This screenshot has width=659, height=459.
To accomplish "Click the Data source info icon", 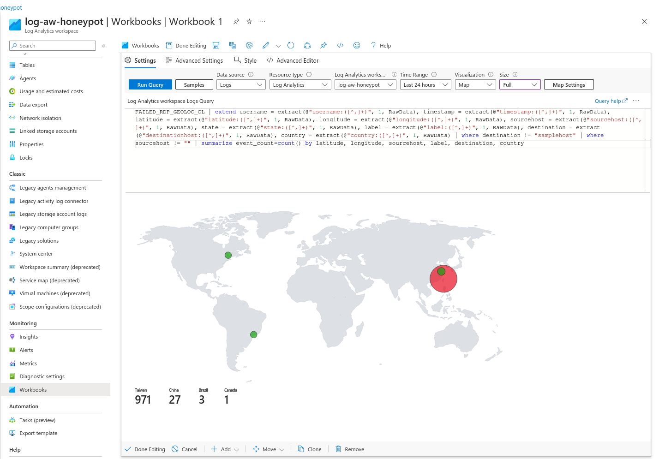I will (x=251, y=74).
